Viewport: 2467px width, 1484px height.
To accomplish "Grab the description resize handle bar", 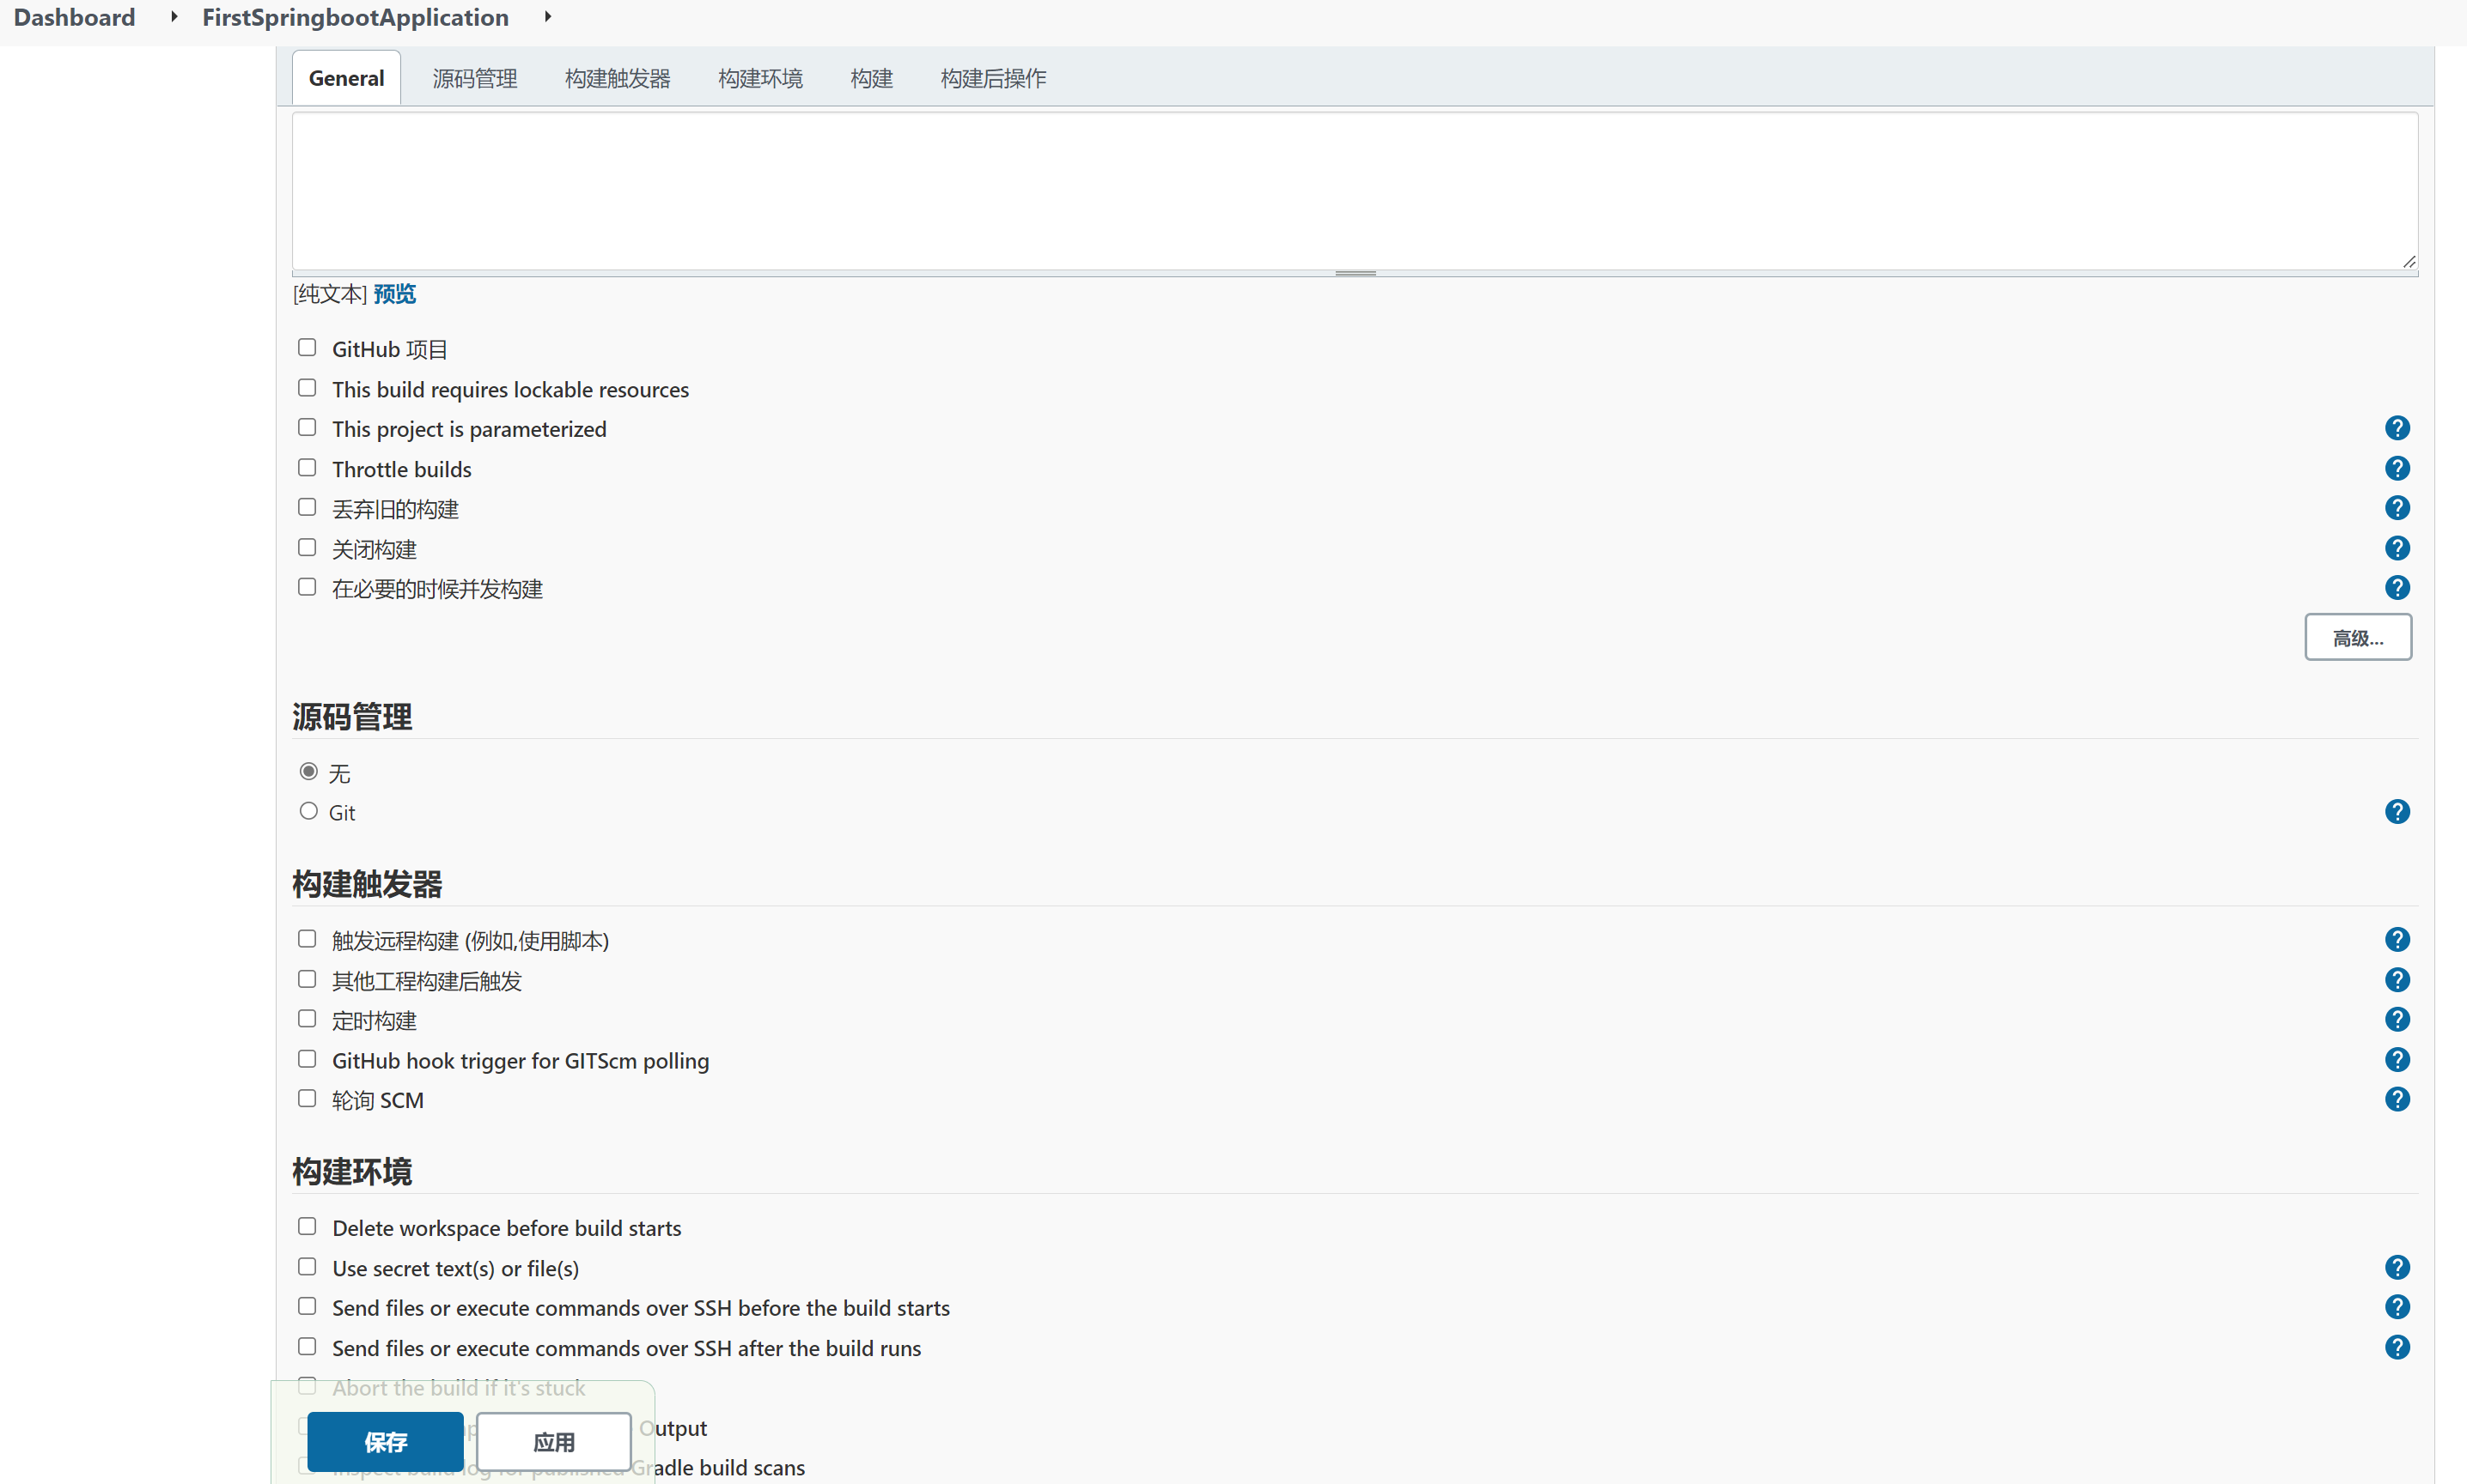I will point(1355,273).
